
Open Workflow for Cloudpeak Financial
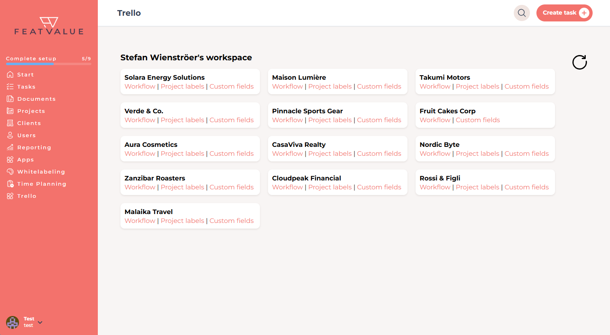287,187
